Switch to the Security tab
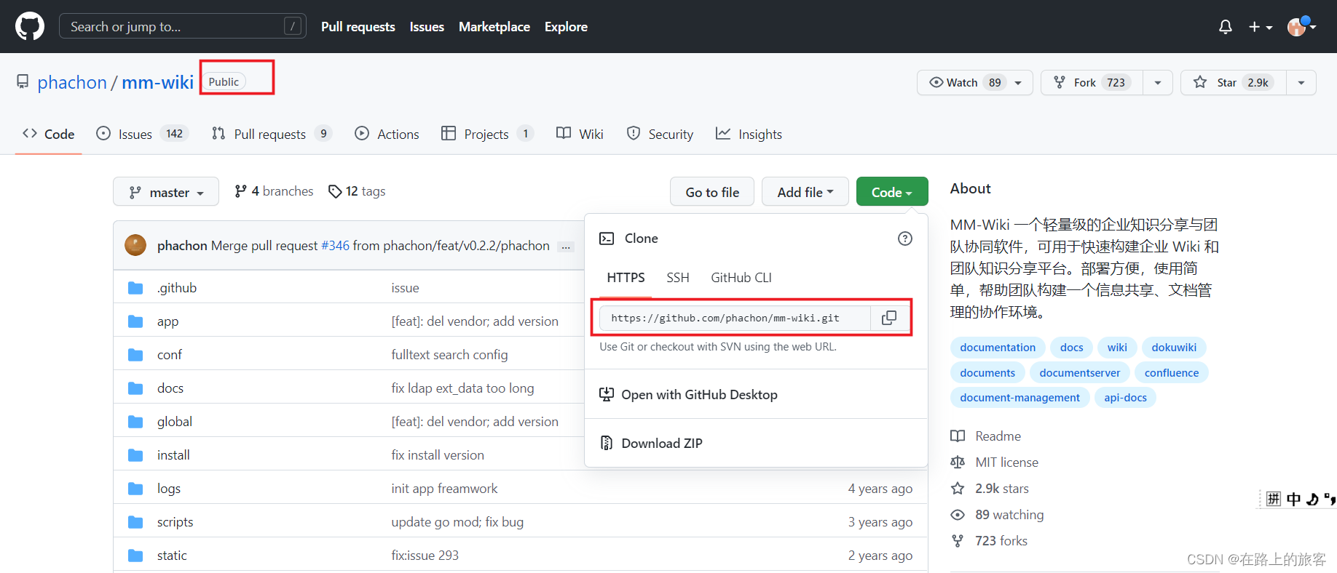1337x573 pixels. 660,134
